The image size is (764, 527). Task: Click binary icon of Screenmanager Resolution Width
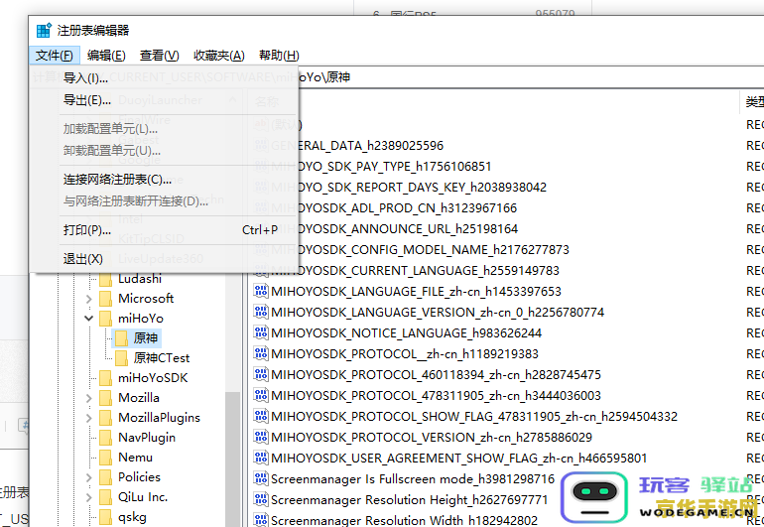pyautogui.click(x=261, y=520)
